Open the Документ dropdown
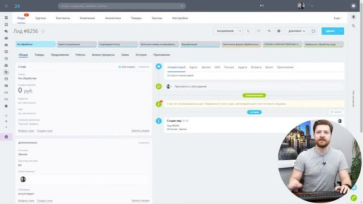 (296, 31)
